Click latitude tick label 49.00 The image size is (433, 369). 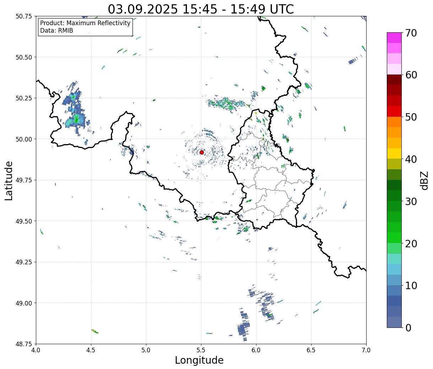(24, 303)
